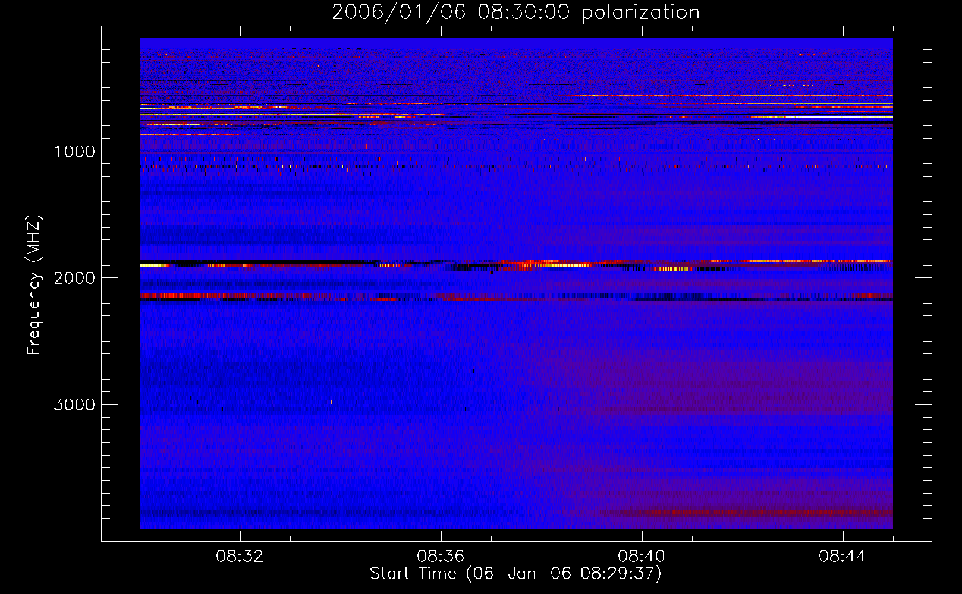The image size is (962, 594).
Task: Click the 08:44 time tick label
Action: [x=843, y=557]
